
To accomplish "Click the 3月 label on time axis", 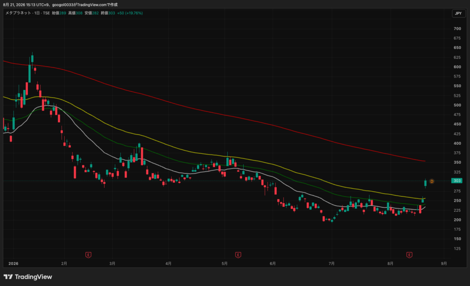I will 112,264.
